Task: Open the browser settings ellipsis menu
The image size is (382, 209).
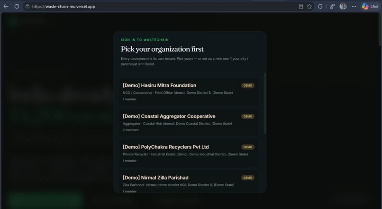Action: pos(354,7)
